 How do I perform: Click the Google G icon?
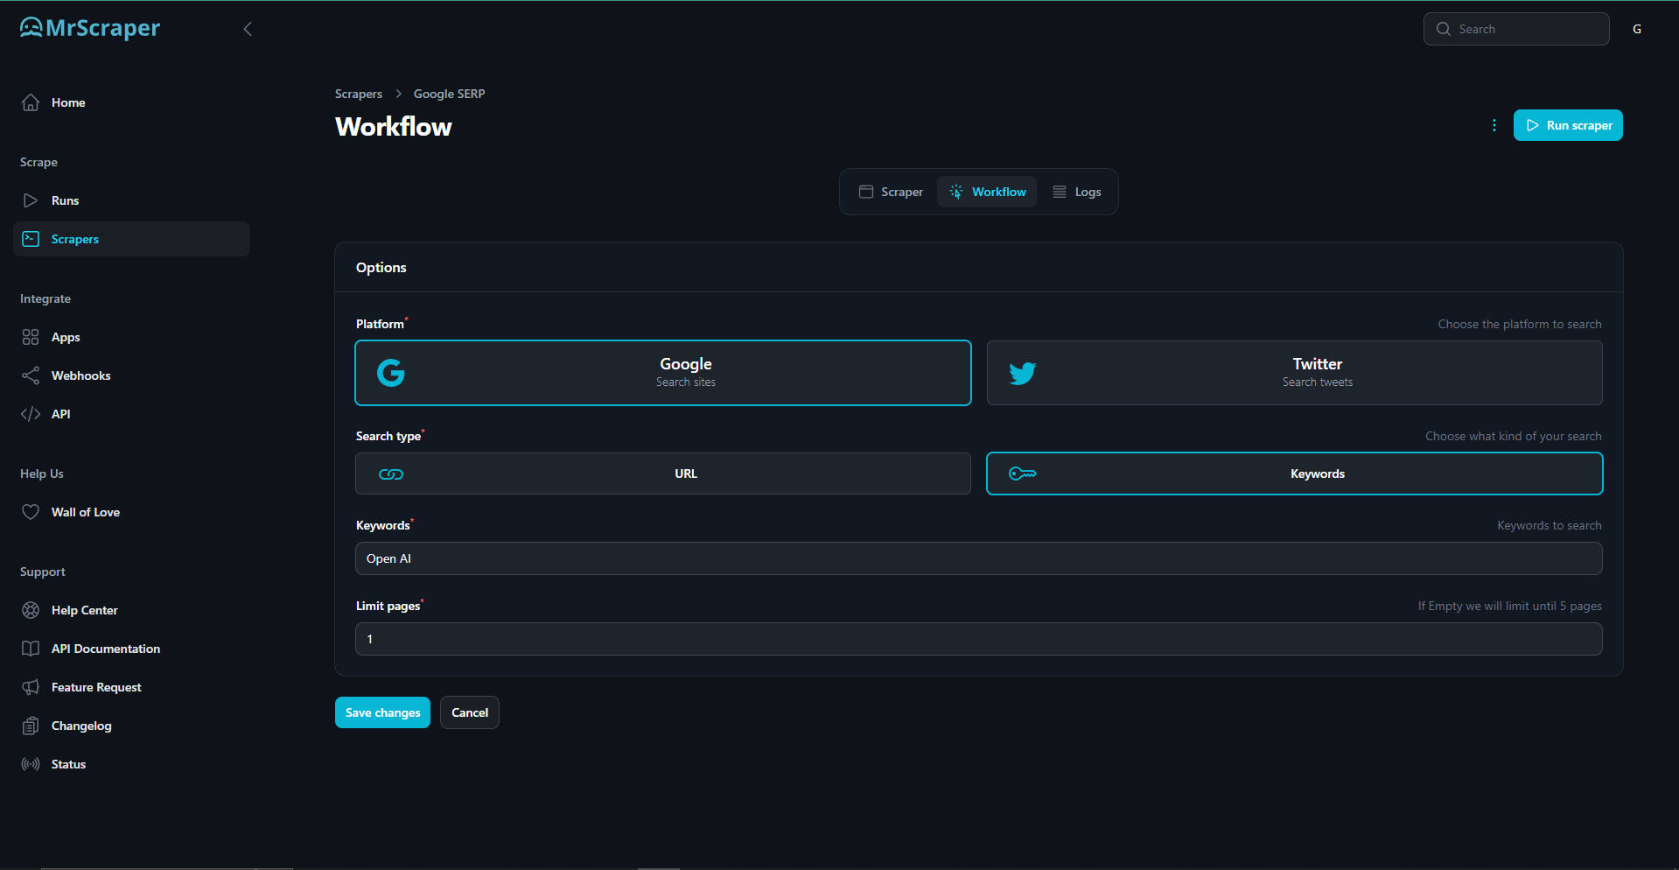[x=391, y=373]
